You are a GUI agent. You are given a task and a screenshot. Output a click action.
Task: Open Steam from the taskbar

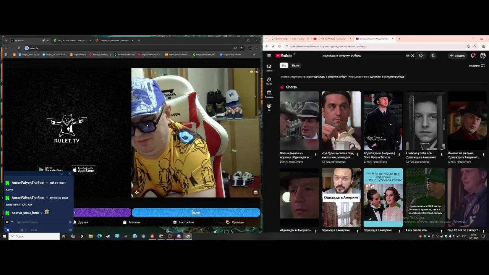108,236
